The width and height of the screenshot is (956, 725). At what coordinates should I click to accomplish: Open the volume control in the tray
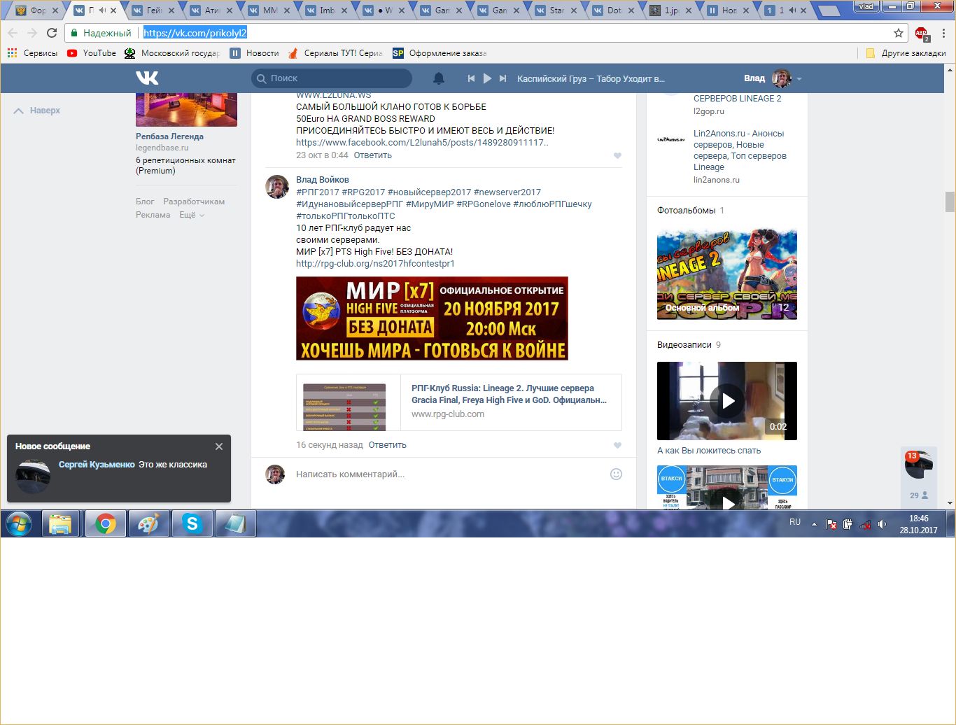pyautogui.click(x=882, y=524)
